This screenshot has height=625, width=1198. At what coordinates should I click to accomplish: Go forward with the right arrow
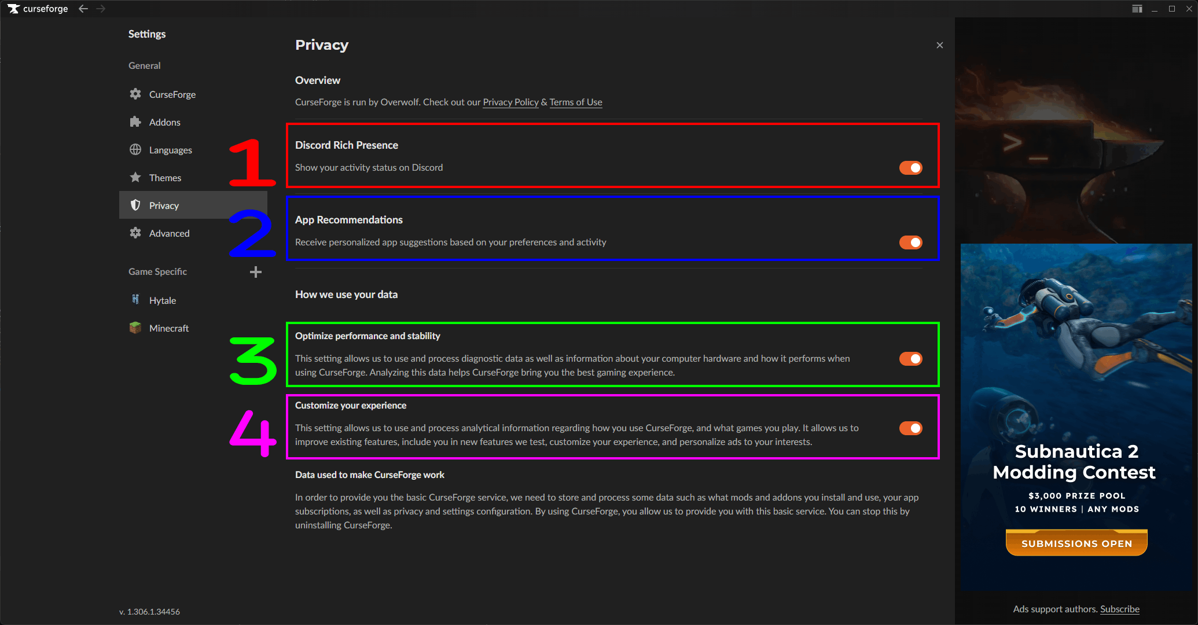coord(101,9)
